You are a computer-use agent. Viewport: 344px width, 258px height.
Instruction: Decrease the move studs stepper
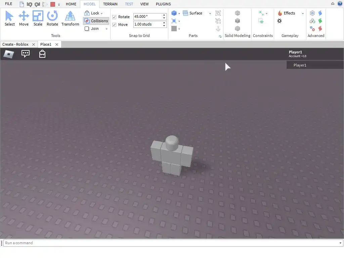coord(164,26)
